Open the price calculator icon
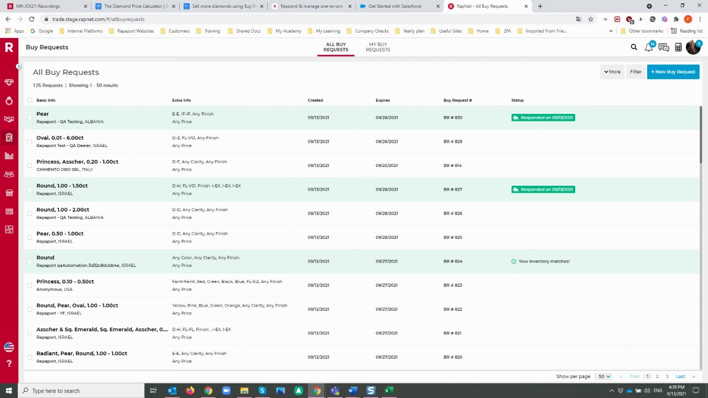The height and width of the screenshot is (398, 708). [678, 48]
